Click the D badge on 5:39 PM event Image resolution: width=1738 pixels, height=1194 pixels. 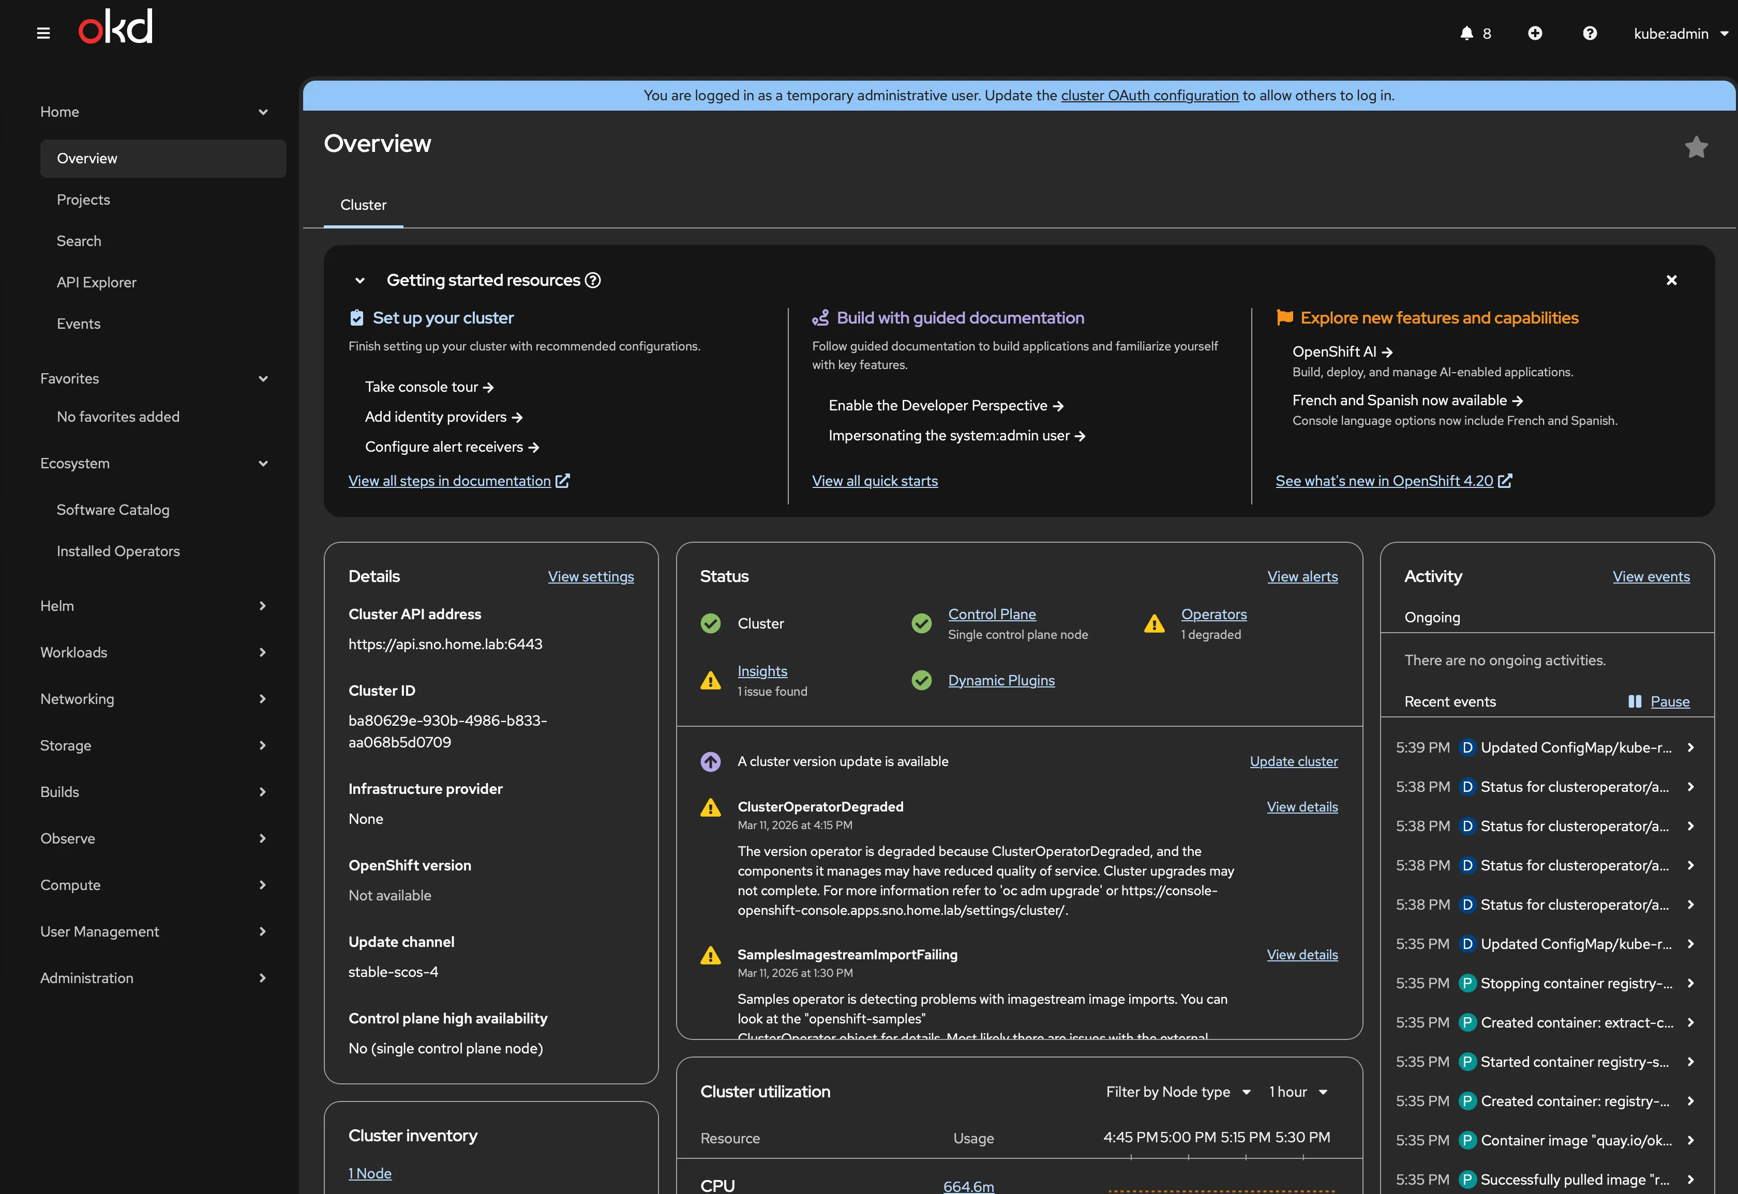pos(1467,747)
